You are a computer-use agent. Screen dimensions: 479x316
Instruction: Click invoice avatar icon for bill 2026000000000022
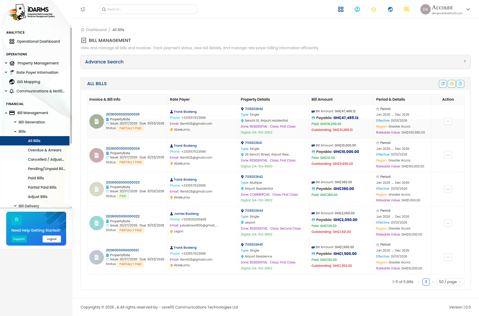pyautogui.click(x=97, y=223)
